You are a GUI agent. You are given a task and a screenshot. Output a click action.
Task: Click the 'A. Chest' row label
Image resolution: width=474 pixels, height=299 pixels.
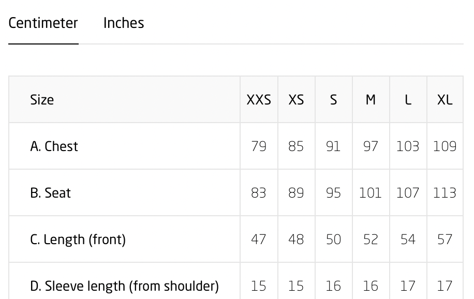point(54,146)
